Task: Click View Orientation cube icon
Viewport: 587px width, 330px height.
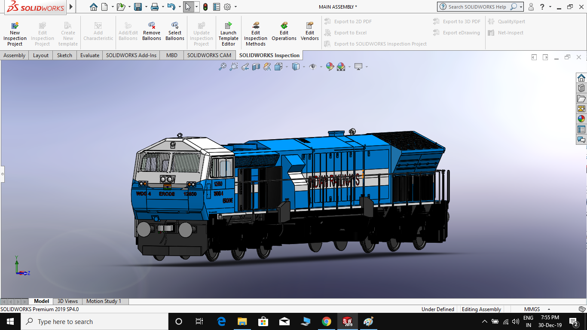Action: [278, 67]
